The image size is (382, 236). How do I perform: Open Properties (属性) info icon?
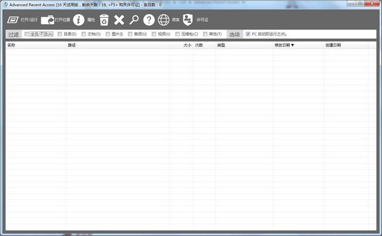click(78, 20)
